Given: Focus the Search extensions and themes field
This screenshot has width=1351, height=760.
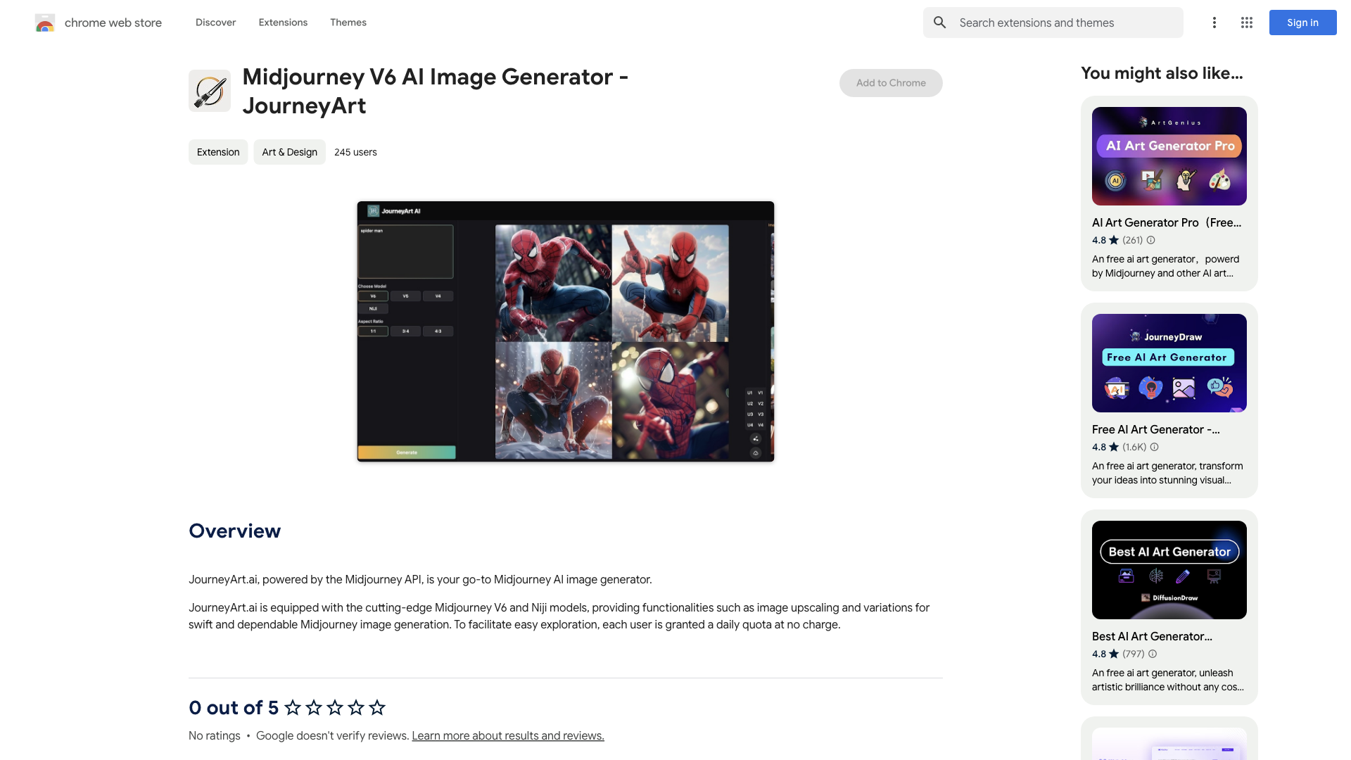Looking at the screenshot, I should (1053, 23).
